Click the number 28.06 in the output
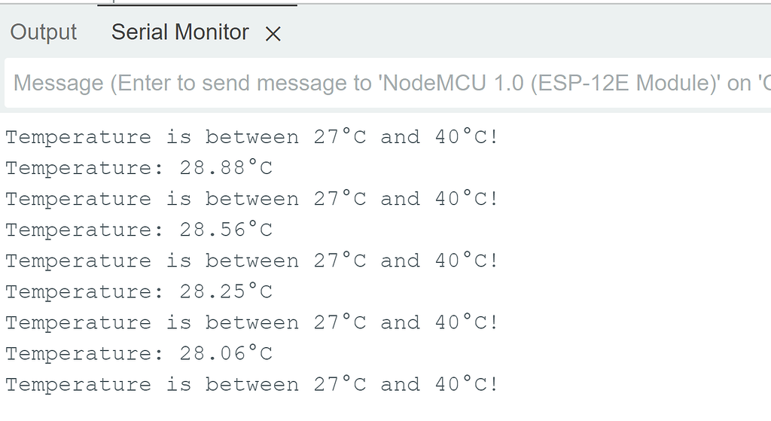771x421 pixels. [x=212, y=354]
